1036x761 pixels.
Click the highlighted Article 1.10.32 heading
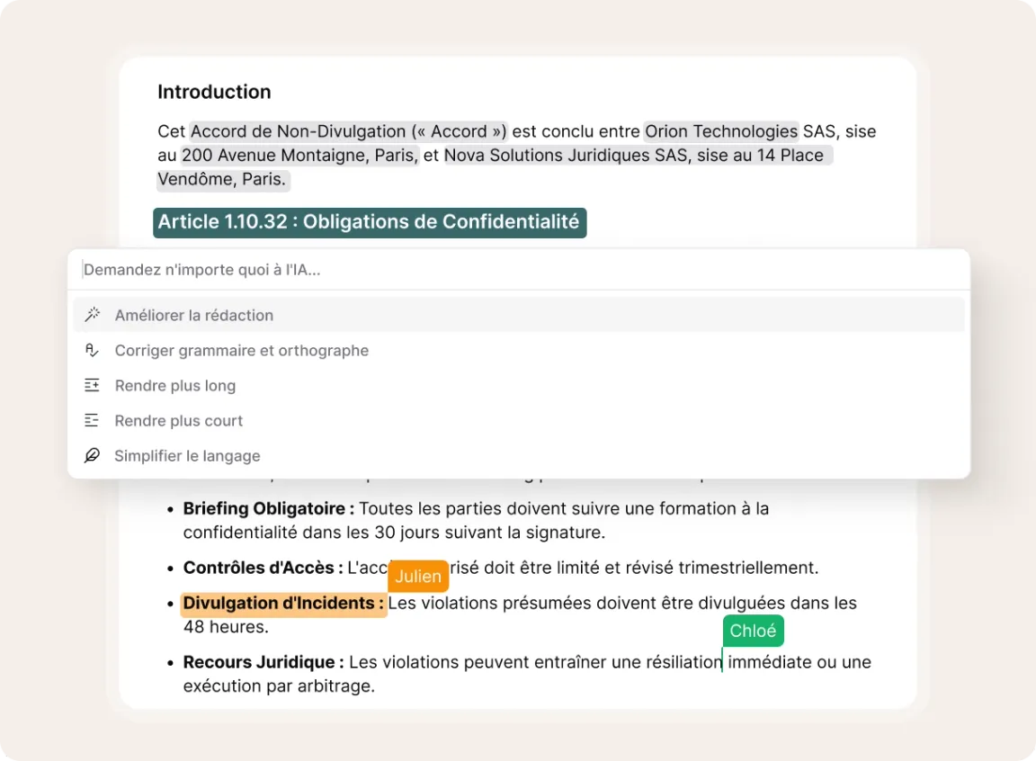(x=370, y=222)
